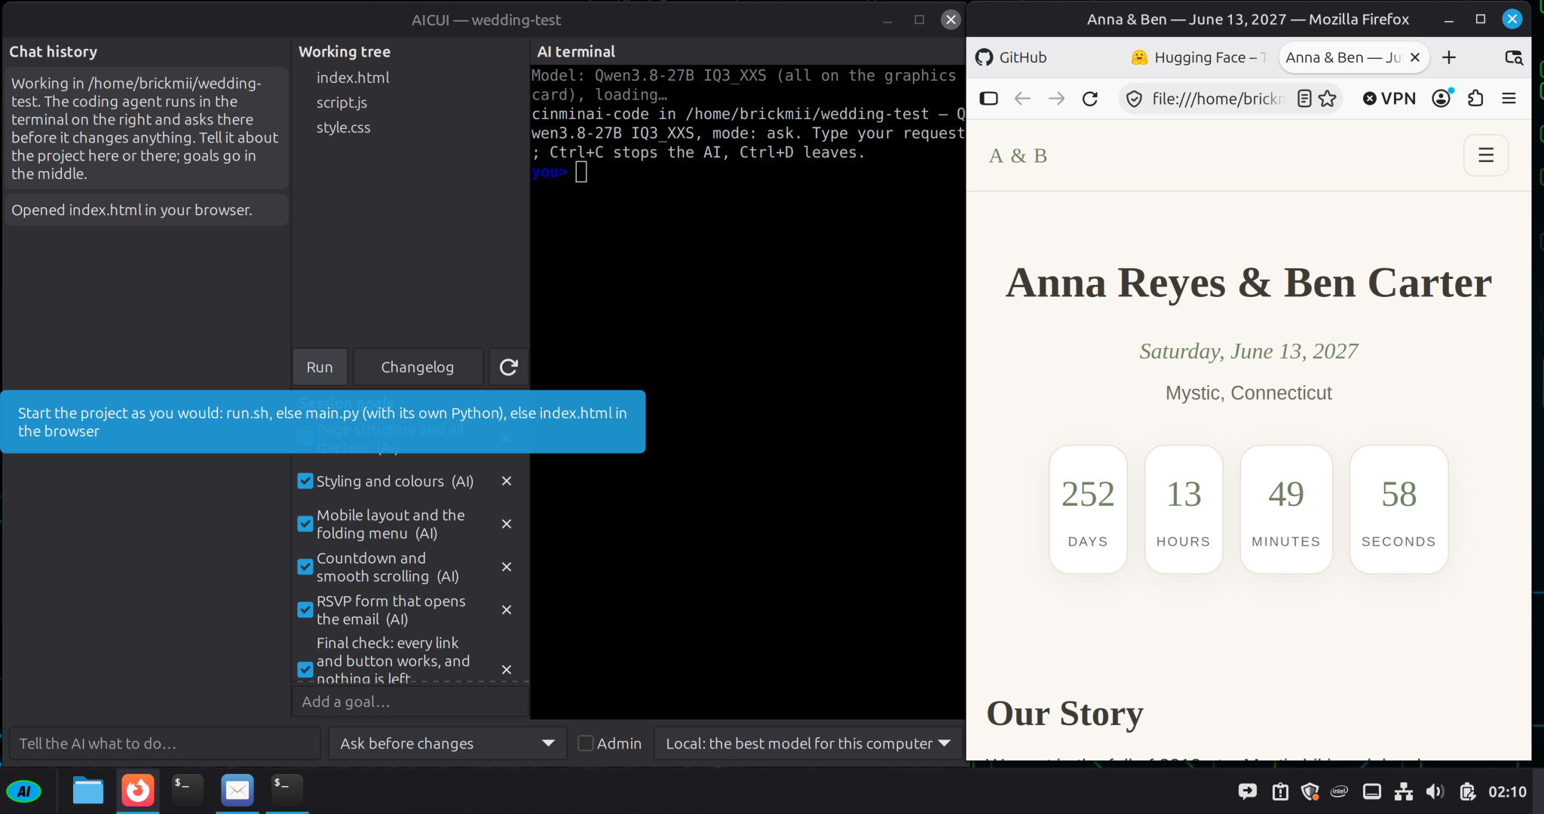The image size is (1544, 814).
Task: Open the file manager from the taskbar
Action: click(x=88, y=791)
